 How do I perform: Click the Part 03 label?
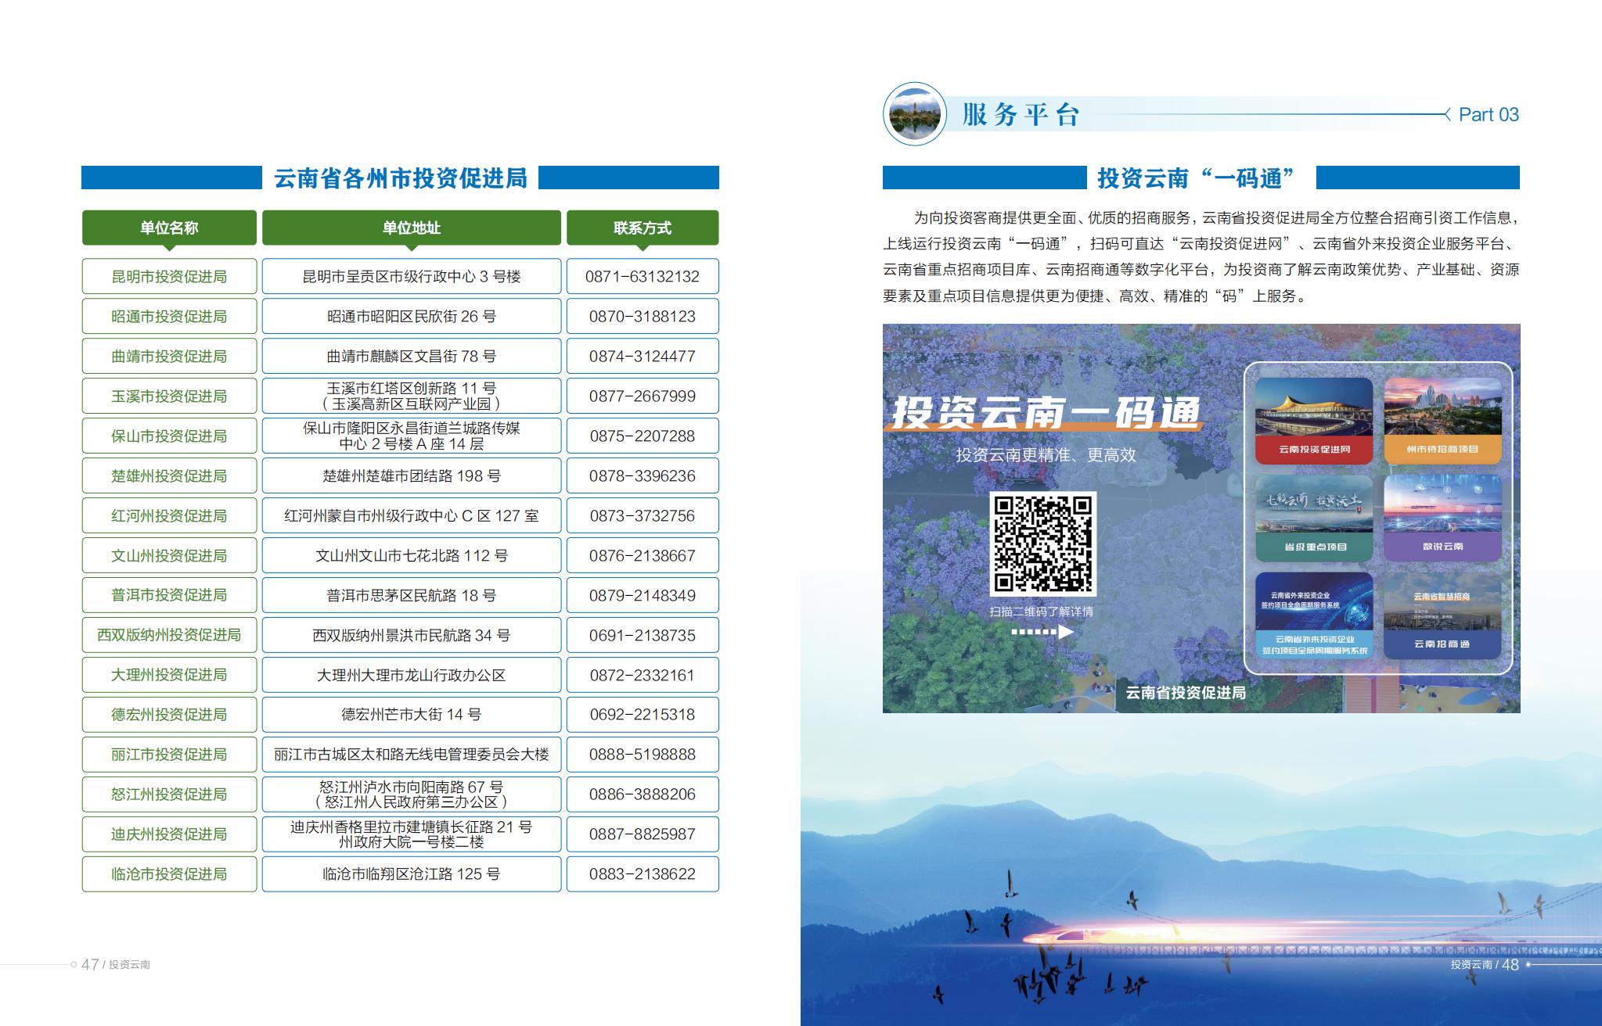click(x=1489, y=115)
